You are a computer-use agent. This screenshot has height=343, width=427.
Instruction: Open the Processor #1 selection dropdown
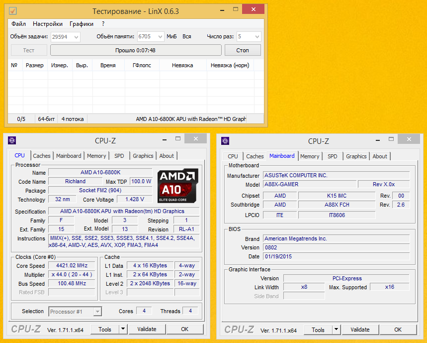pos(97,312)
